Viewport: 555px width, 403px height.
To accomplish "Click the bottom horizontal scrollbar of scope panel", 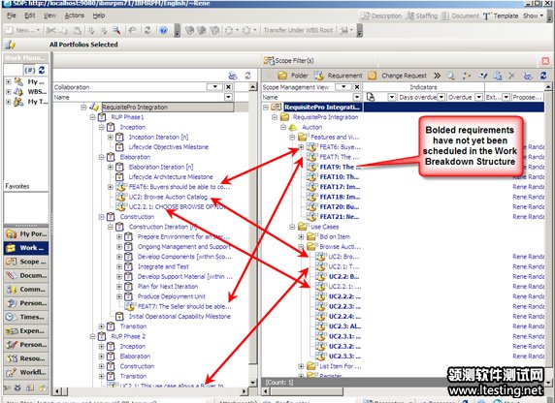I will (403, 391).
